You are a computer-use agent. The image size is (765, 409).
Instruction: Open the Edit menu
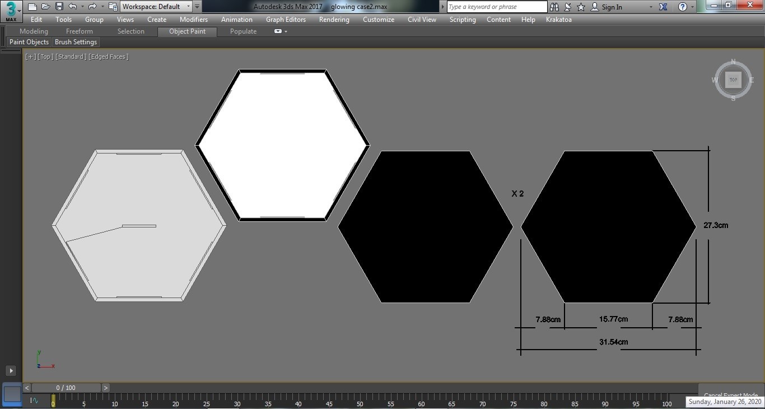point(36,20)
